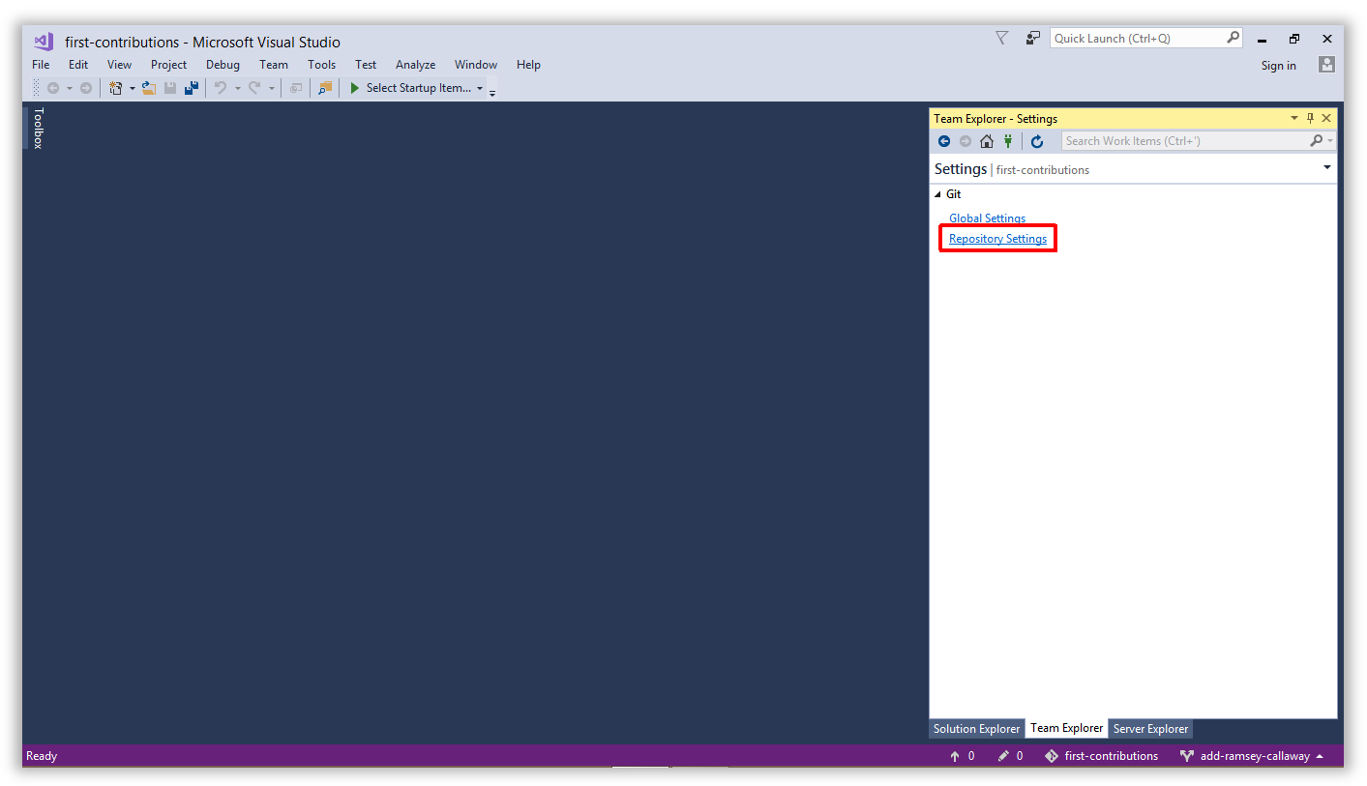Open the Project menu
The height and width of the screenshot is (786, 1367).
point(168,65)
